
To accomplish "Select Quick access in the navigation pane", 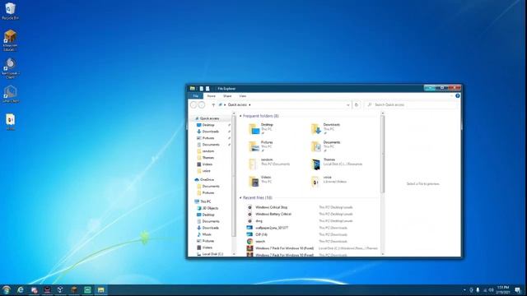I will 209,118.
